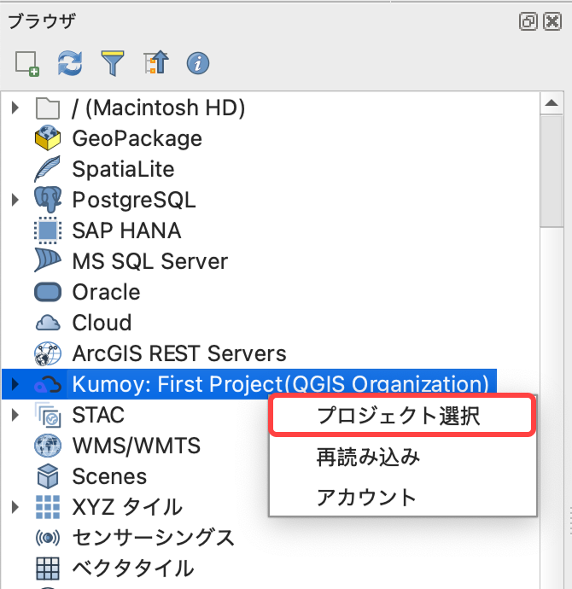Choose アカウント from the context menu
The width and height of the screenshot is (572, 589).
(x=402, y=497)
